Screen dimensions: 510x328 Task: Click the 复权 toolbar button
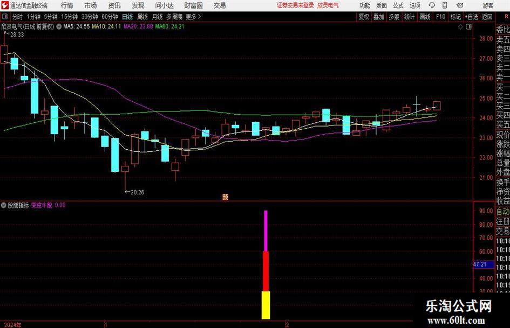click(364, 17)
